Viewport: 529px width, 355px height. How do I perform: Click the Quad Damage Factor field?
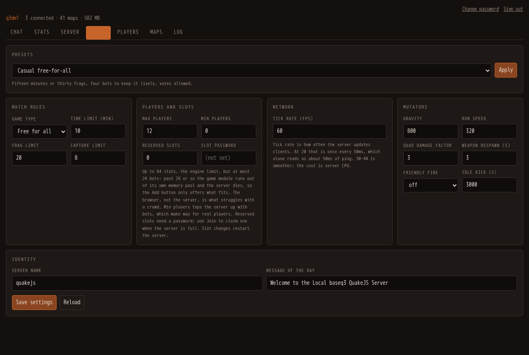click(x=431, y=158)
